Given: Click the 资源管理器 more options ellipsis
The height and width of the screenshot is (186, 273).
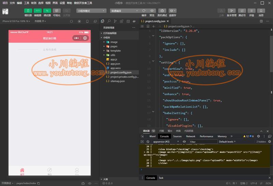Looking at the screenshot, I should point(133,28).
